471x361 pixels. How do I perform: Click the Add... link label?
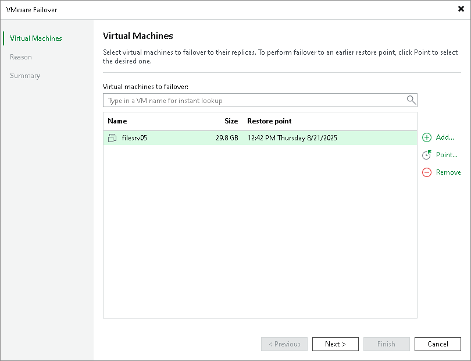click(x=445, y=137)
